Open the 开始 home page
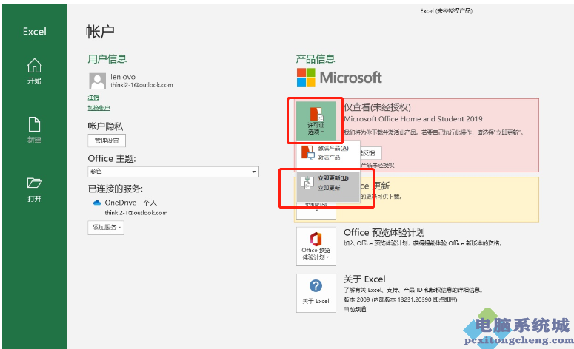This screenshot has height=349, width=574. click(x=34, y=71)
